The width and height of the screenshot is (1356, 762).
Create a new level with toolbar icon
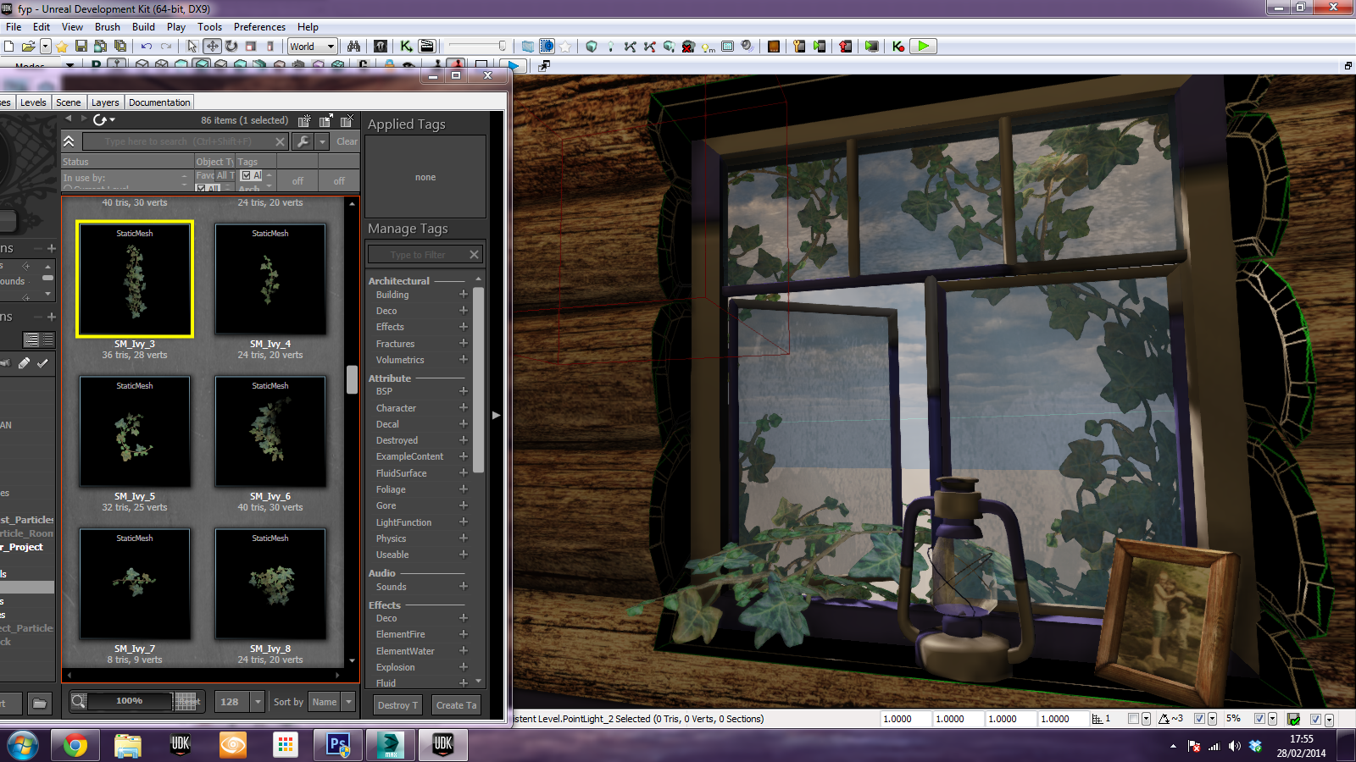tap(9, 47)
